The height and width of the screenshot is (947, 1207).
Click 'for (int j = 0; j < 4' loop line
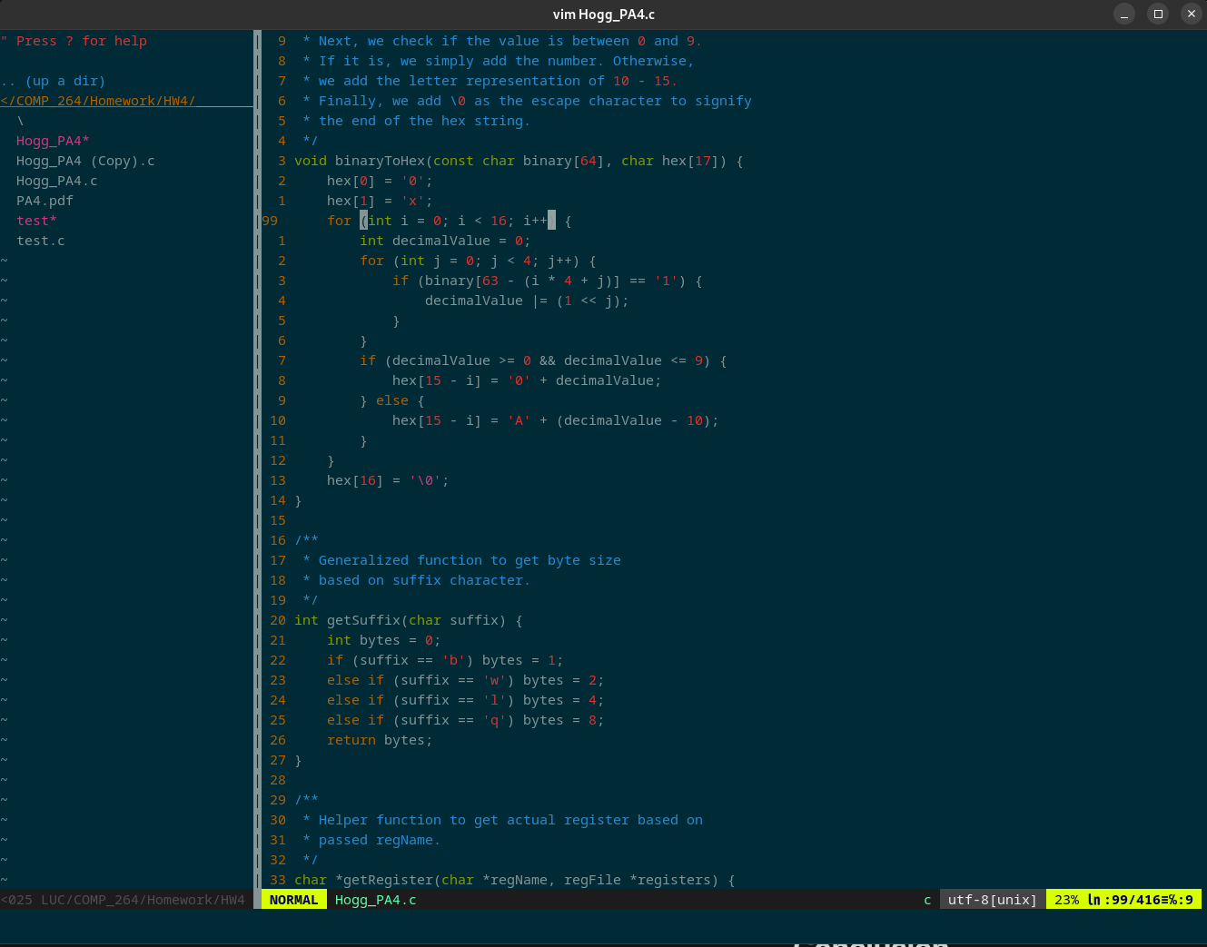[x=478, y=261]
